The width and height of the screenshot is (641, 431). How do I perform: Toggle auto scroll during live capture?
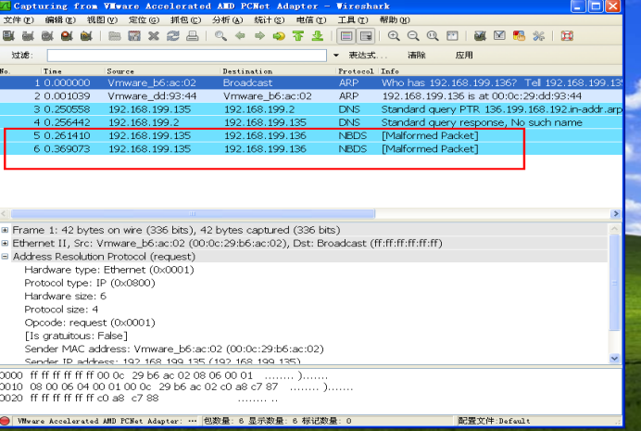(366, 36)
